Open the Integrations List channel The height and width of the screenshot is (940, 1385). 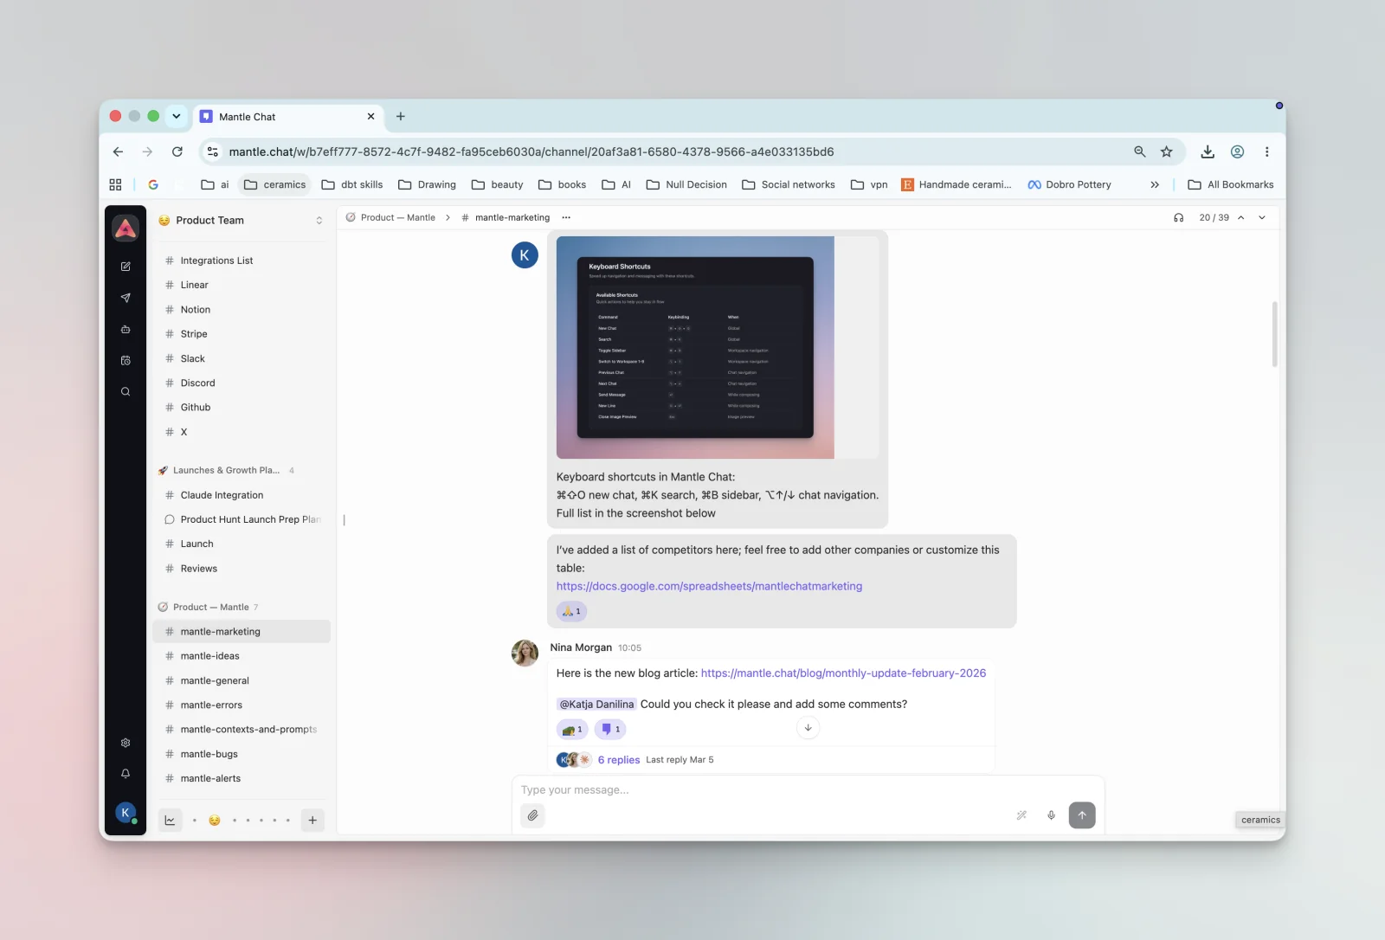(x=242, y=261)
